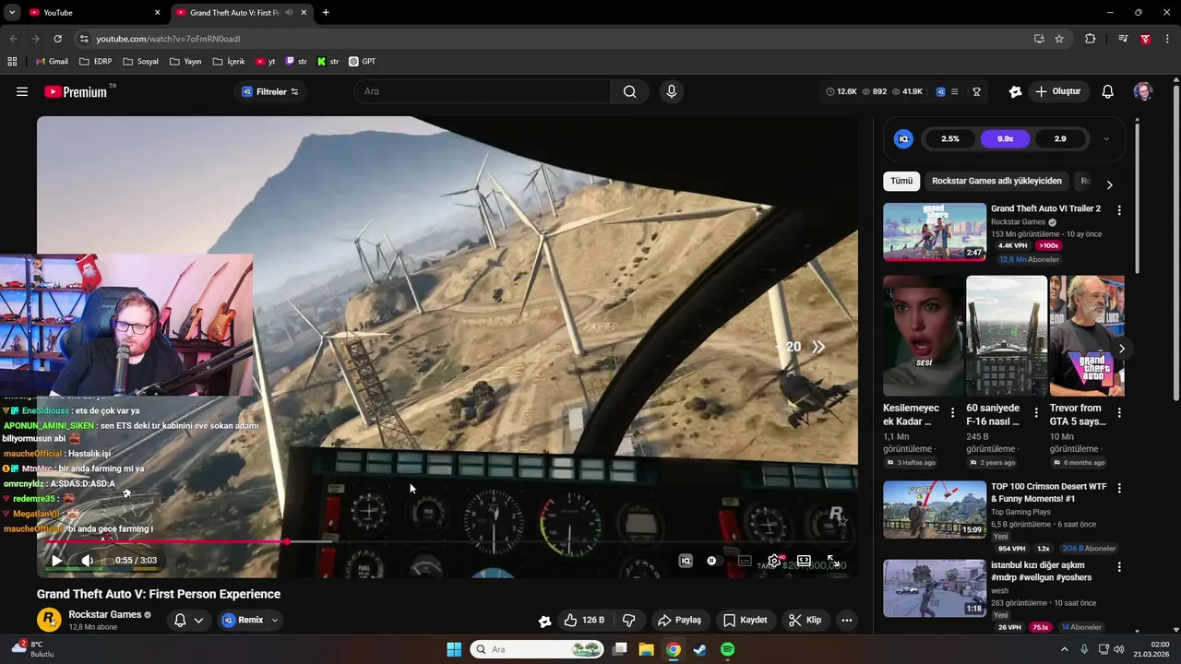1181x664 pixels.
Task: Click the Remix button
Action: tap(244, 620)
